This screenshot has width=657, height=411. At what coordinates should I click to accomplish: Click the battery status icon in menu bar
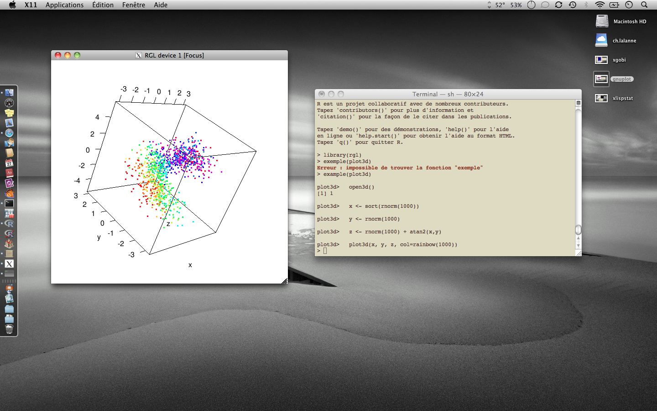click(x=614, y=5)
